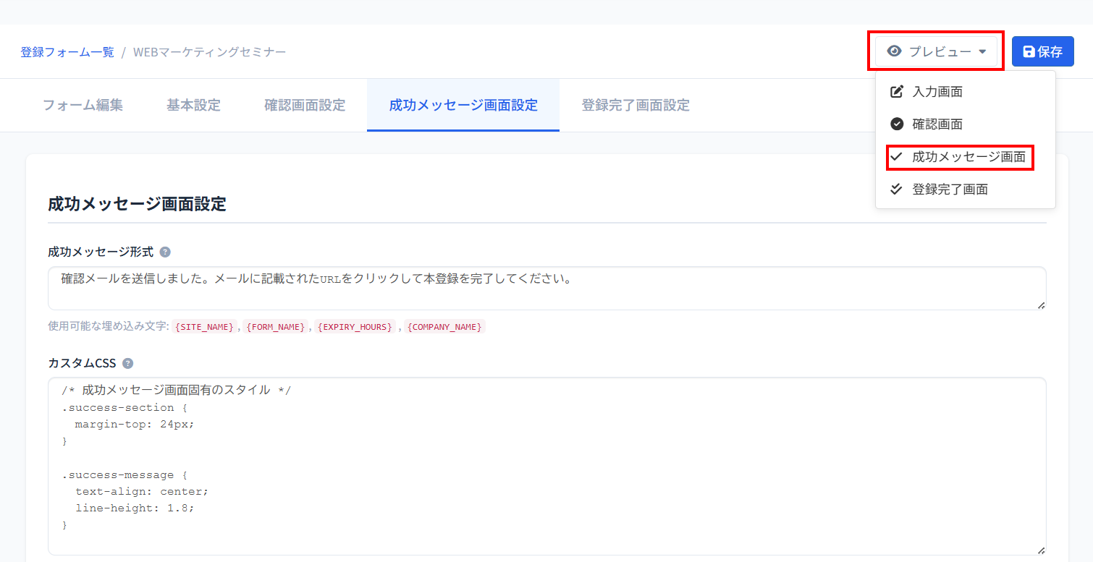Click the double-check icon beside 登録完了画面
Screen dimensions: 1093x562
click(897, 190)
